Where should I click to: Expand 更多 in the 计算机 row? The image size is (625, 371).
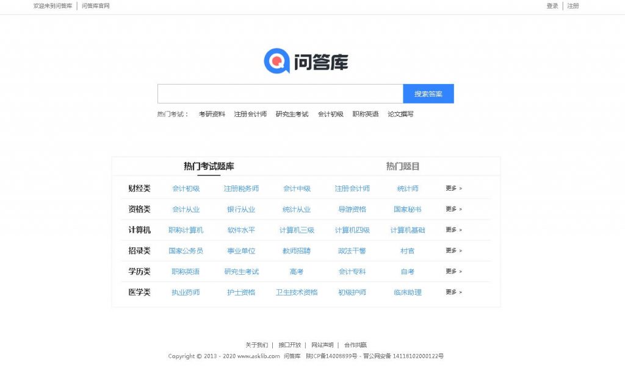(453, 230)
